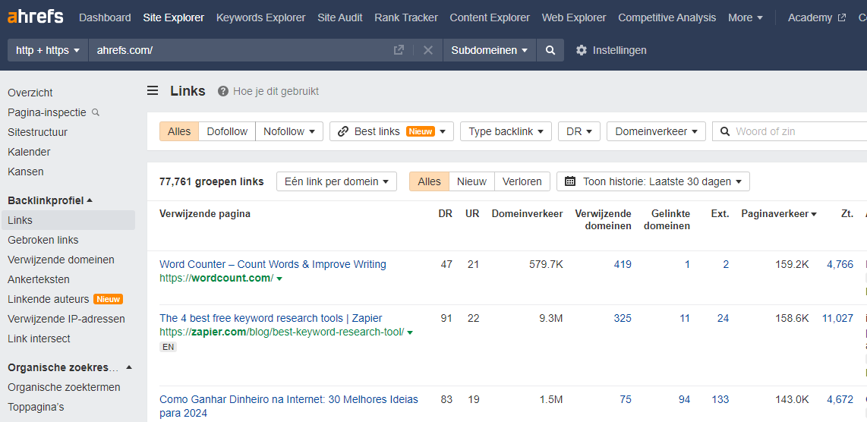Open Sitestructuur in sidebar
The width and height of the screenshot is (867, 422).
pos(38,132)
